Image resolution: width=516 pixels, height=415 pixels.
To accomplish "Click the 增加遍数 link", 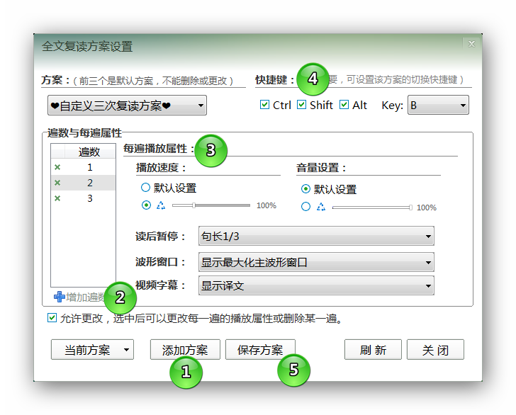I will tap(86, 297).
